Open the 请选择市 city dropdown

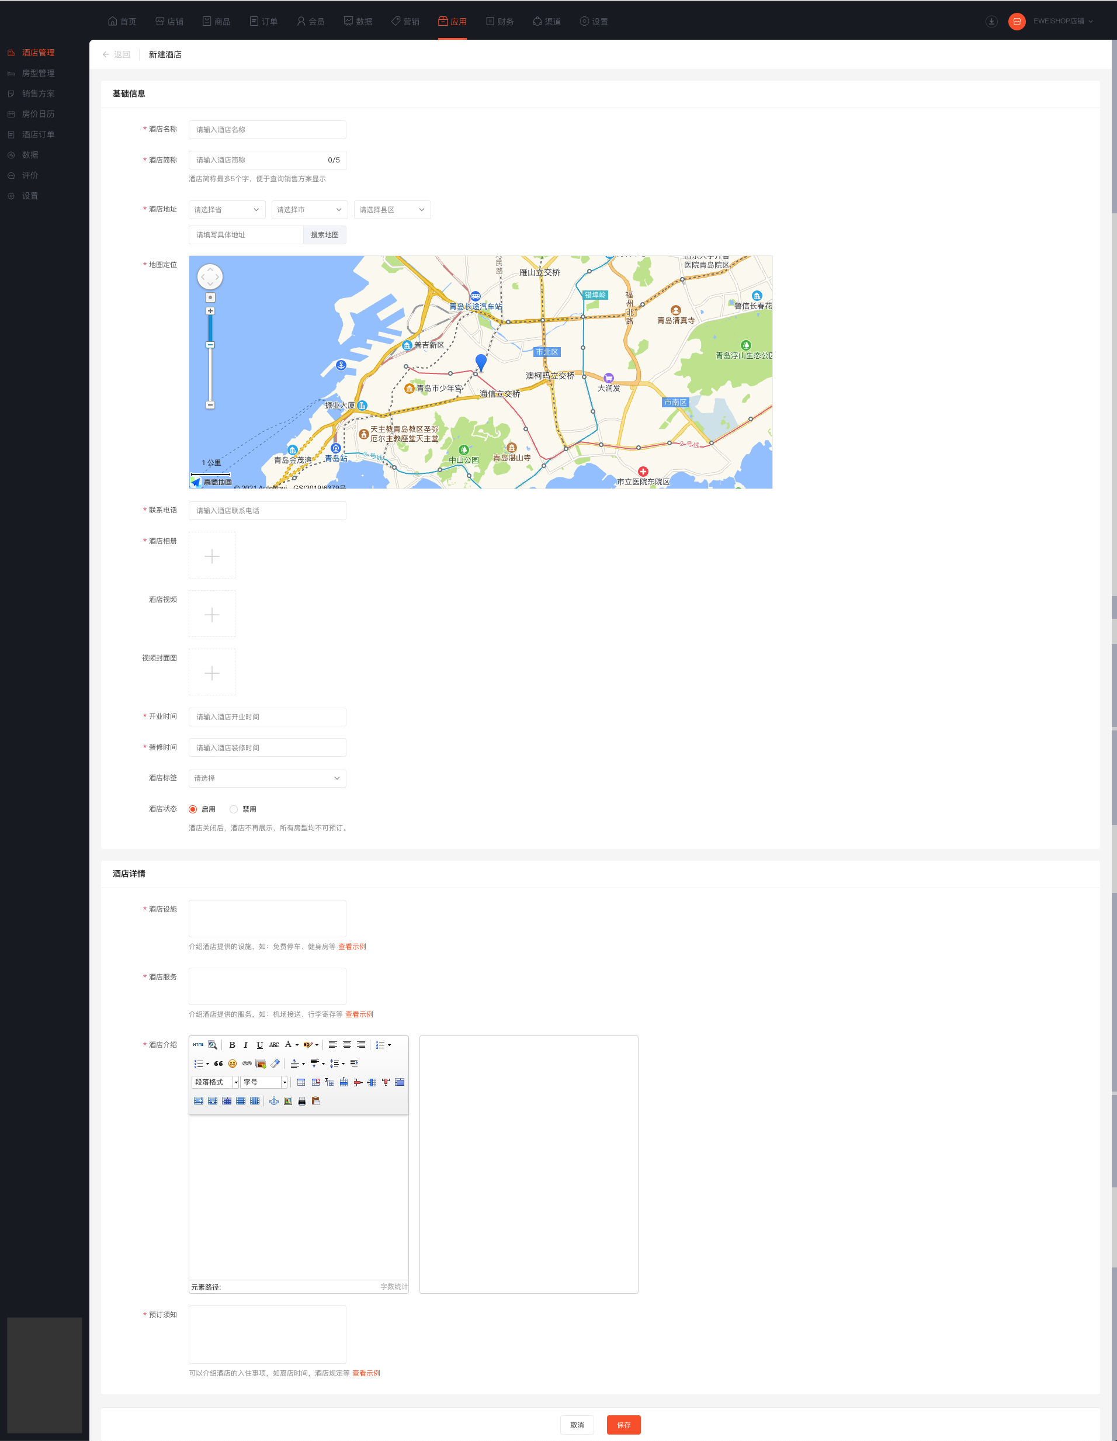(310, 210)
